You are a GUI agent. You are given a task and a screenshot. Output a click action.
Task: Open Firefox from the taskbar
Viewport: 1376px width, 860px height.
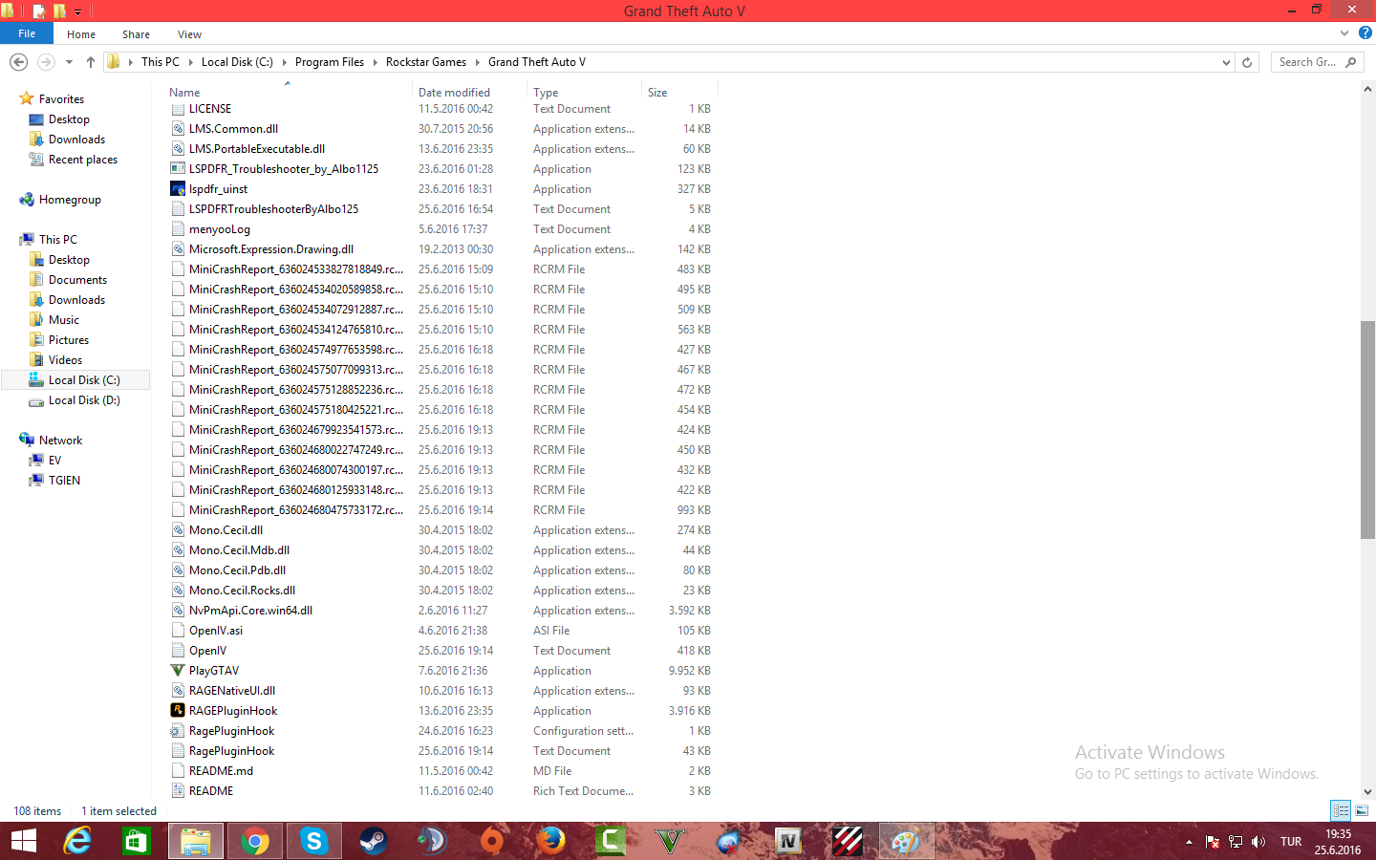coord(550,841)
